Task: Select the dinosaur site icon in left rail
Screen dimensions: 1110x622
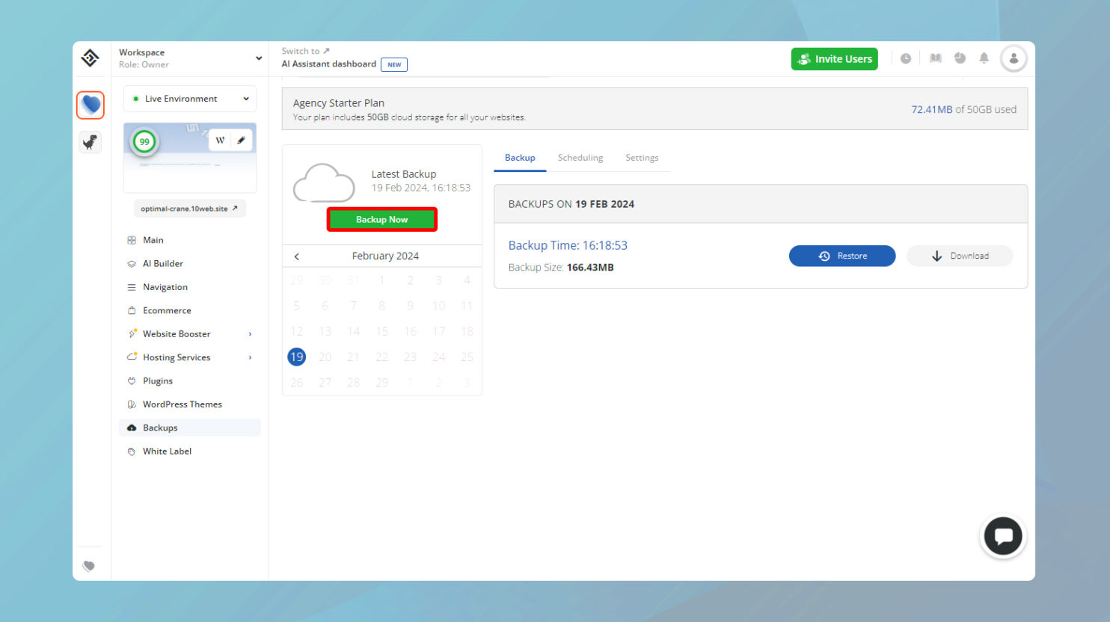Action: point(91,142)
